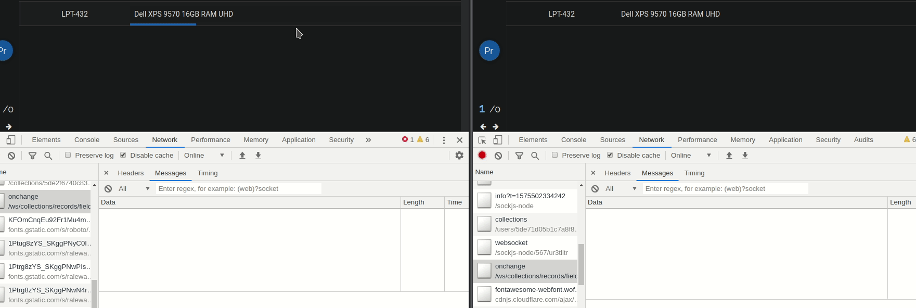Uncheck Disable cache in right DevTools
This screenshot has height=308, width=916.
pos(610,155)
